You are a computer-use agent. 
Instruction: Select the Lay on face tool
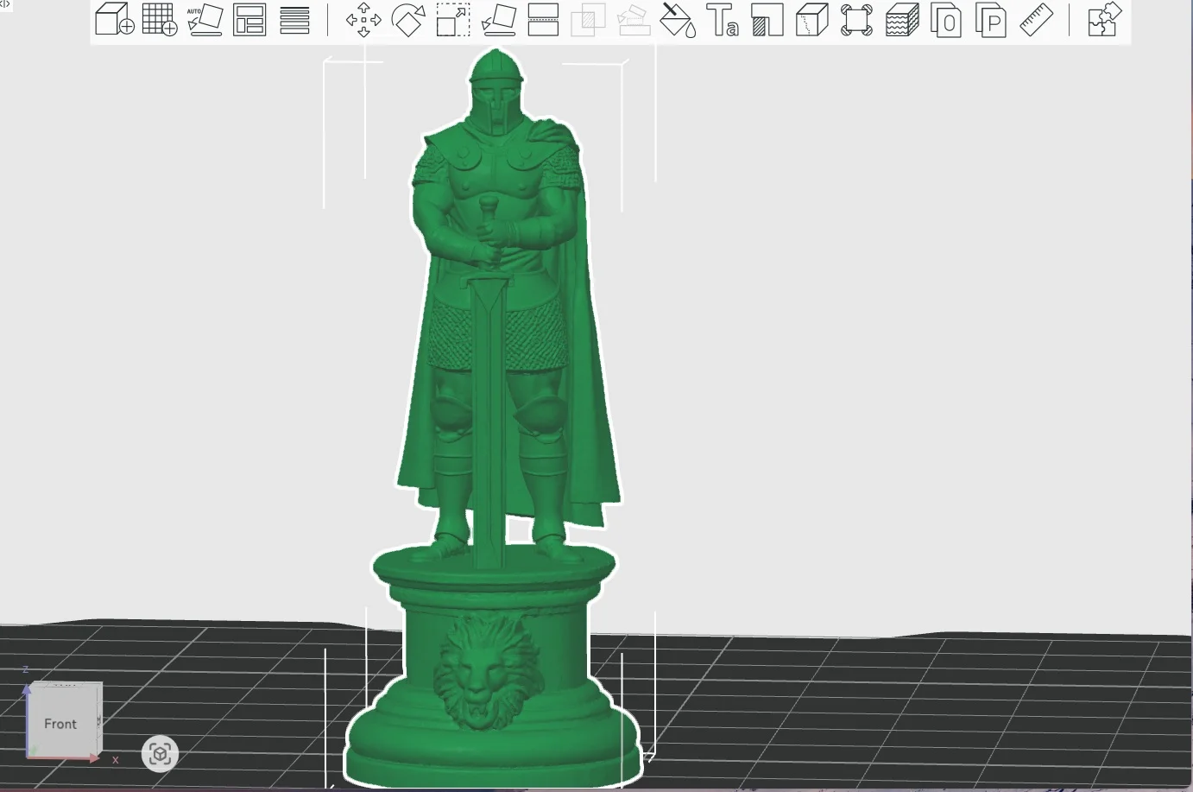pos(498,19)
